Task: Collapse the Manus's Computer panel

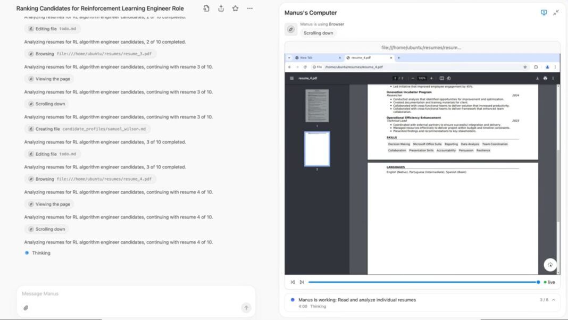Action: click(x=556, y=13)
